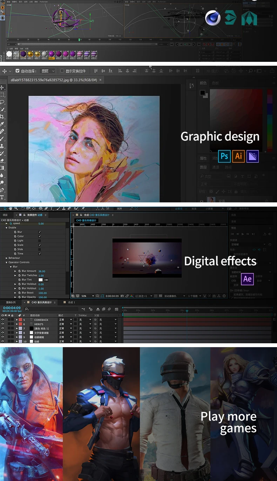The width and height of the screenshot is (277, 481).
Task: Open the 活动摄像机 view dropdown
Action: tap(174, 296)
